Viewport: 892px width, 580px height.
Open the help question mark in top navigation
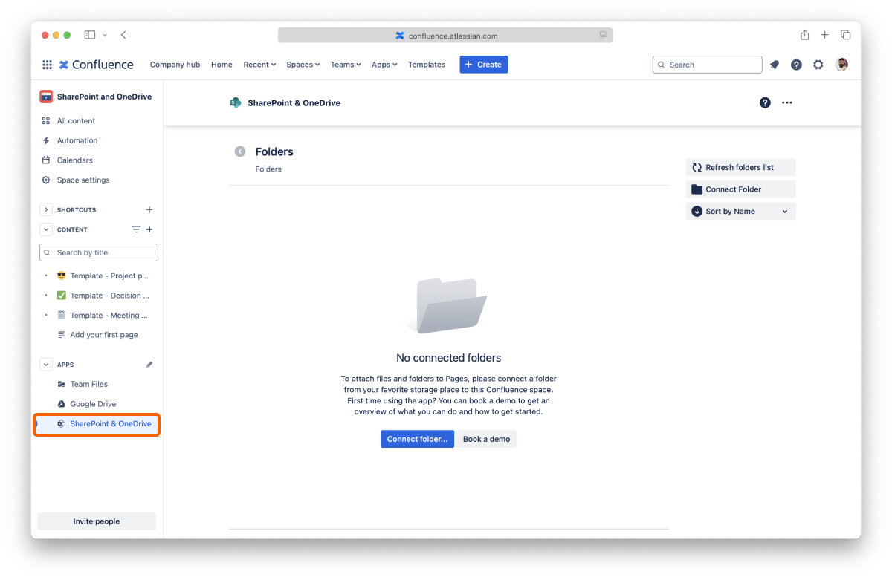[796, 65]
